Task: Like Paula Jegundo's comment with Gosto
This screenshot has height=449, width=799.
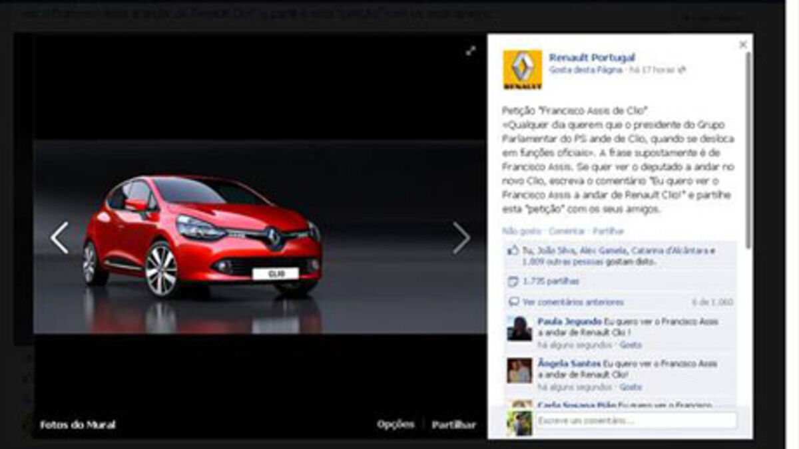Action: pyautogui.click(x=631, y=345)
